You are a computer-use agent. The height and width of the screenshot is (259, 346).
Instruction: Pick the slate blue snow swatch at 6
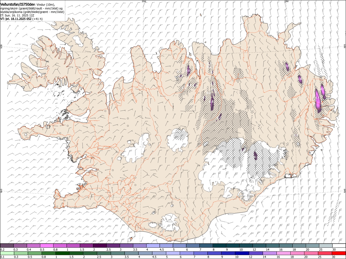pos(193,246)
